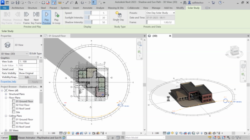The width and height of the screenshot is (250, 140).
Task: Click the Edit Type button
Action: 36,54
